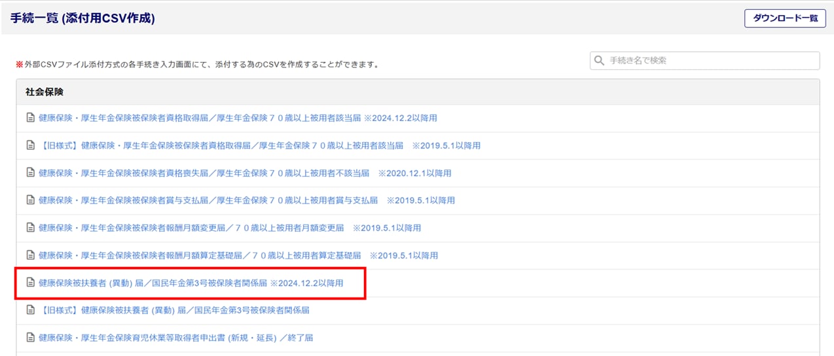Click document icon beside 賞与支払届 row
Image resolution: width=834 pixels, height=356 pixels.
pos(29,200)
